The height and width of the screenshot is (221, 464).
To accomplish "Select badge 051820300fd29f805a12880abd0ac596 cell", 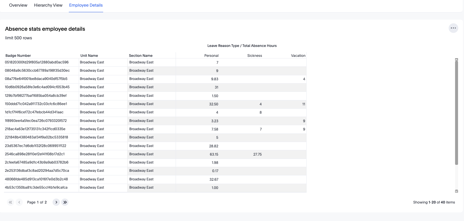I will click(x=37, y=62).
